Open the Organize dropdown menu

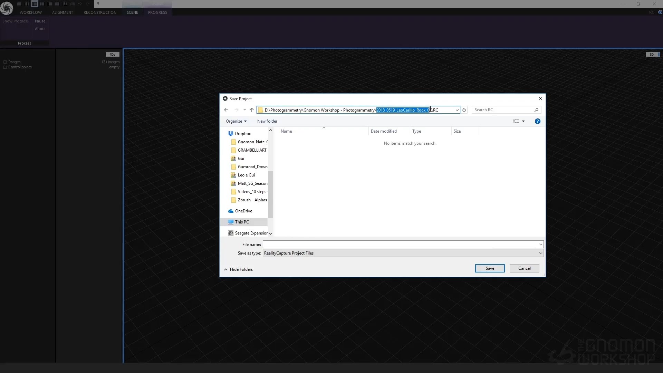tap(236, 121)
